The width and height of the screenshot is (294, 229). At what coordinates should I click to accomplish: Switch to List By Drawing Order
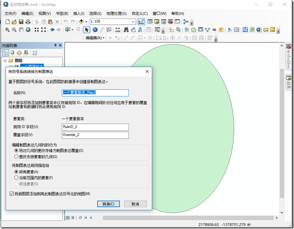coord(5,53)
